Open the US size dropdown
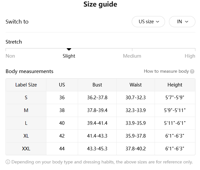Image resolution: width=200 pixels, height=170 pixels. point(148,22)
